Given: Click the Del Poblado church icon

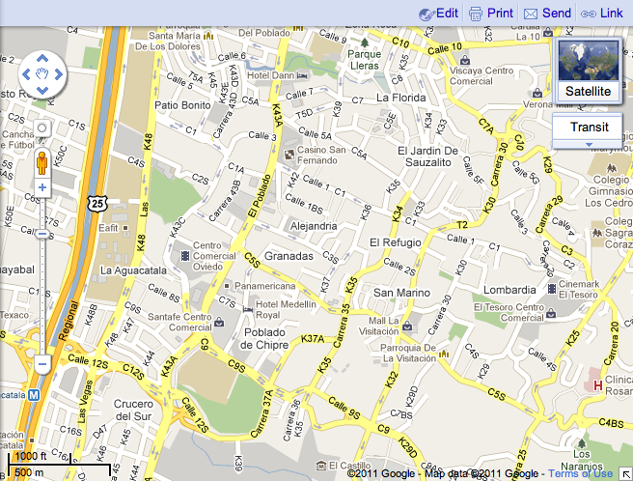Looking at the screenshot, I should pyautogui.click(x=298, y=28).
